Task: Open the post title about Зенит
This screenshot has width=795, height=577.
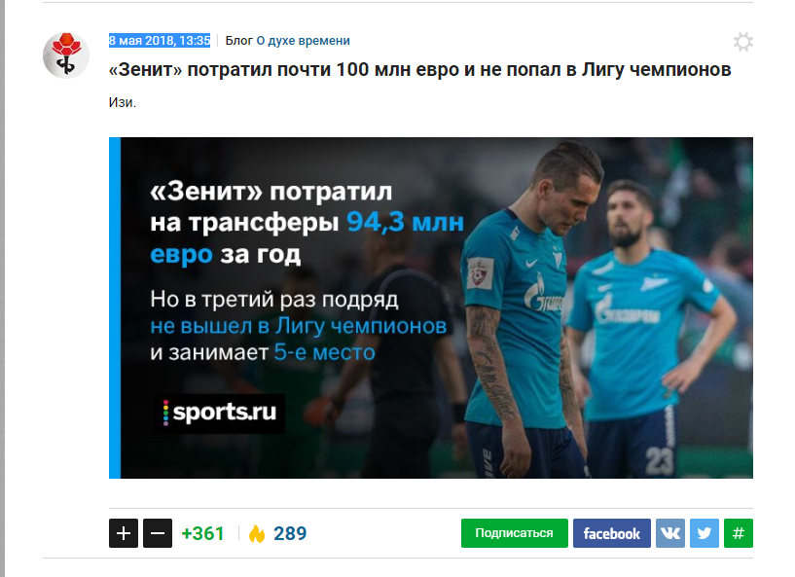Action: coord(419,69)
